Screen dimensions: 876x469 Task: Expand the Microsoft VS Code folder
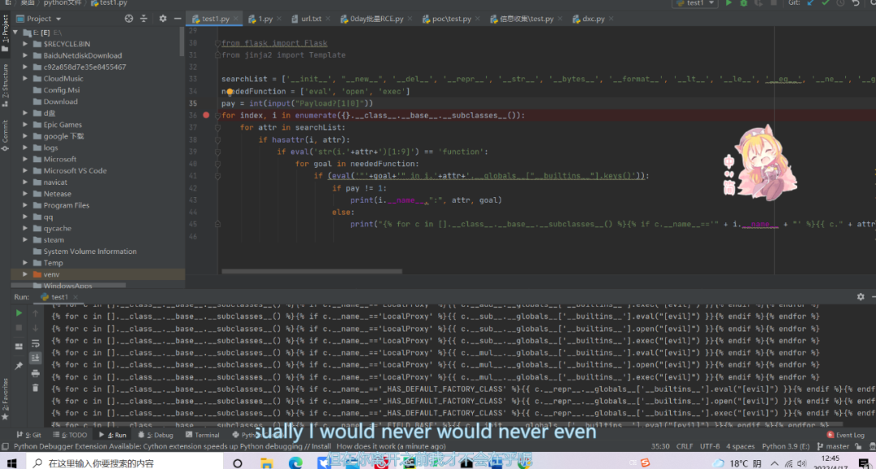click(x=25, y=170)
